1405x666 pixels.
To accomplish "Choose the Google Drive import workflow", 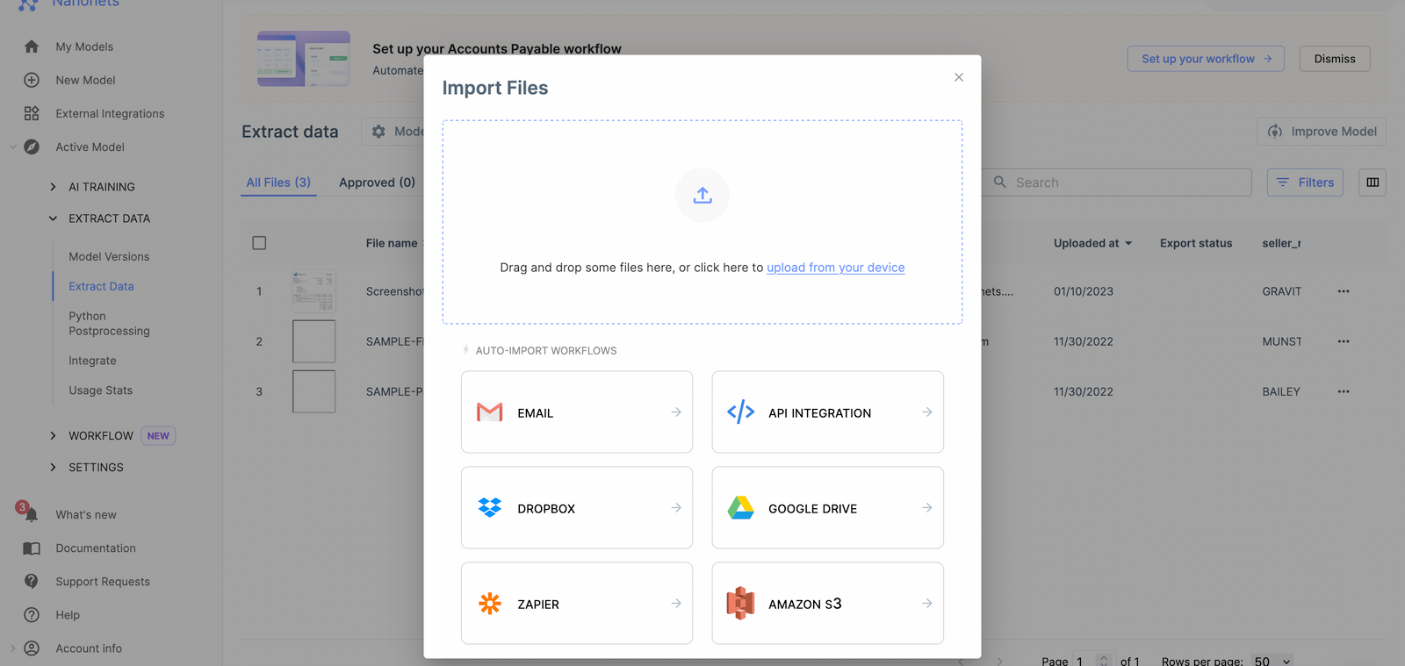I will tap(828, 508).
